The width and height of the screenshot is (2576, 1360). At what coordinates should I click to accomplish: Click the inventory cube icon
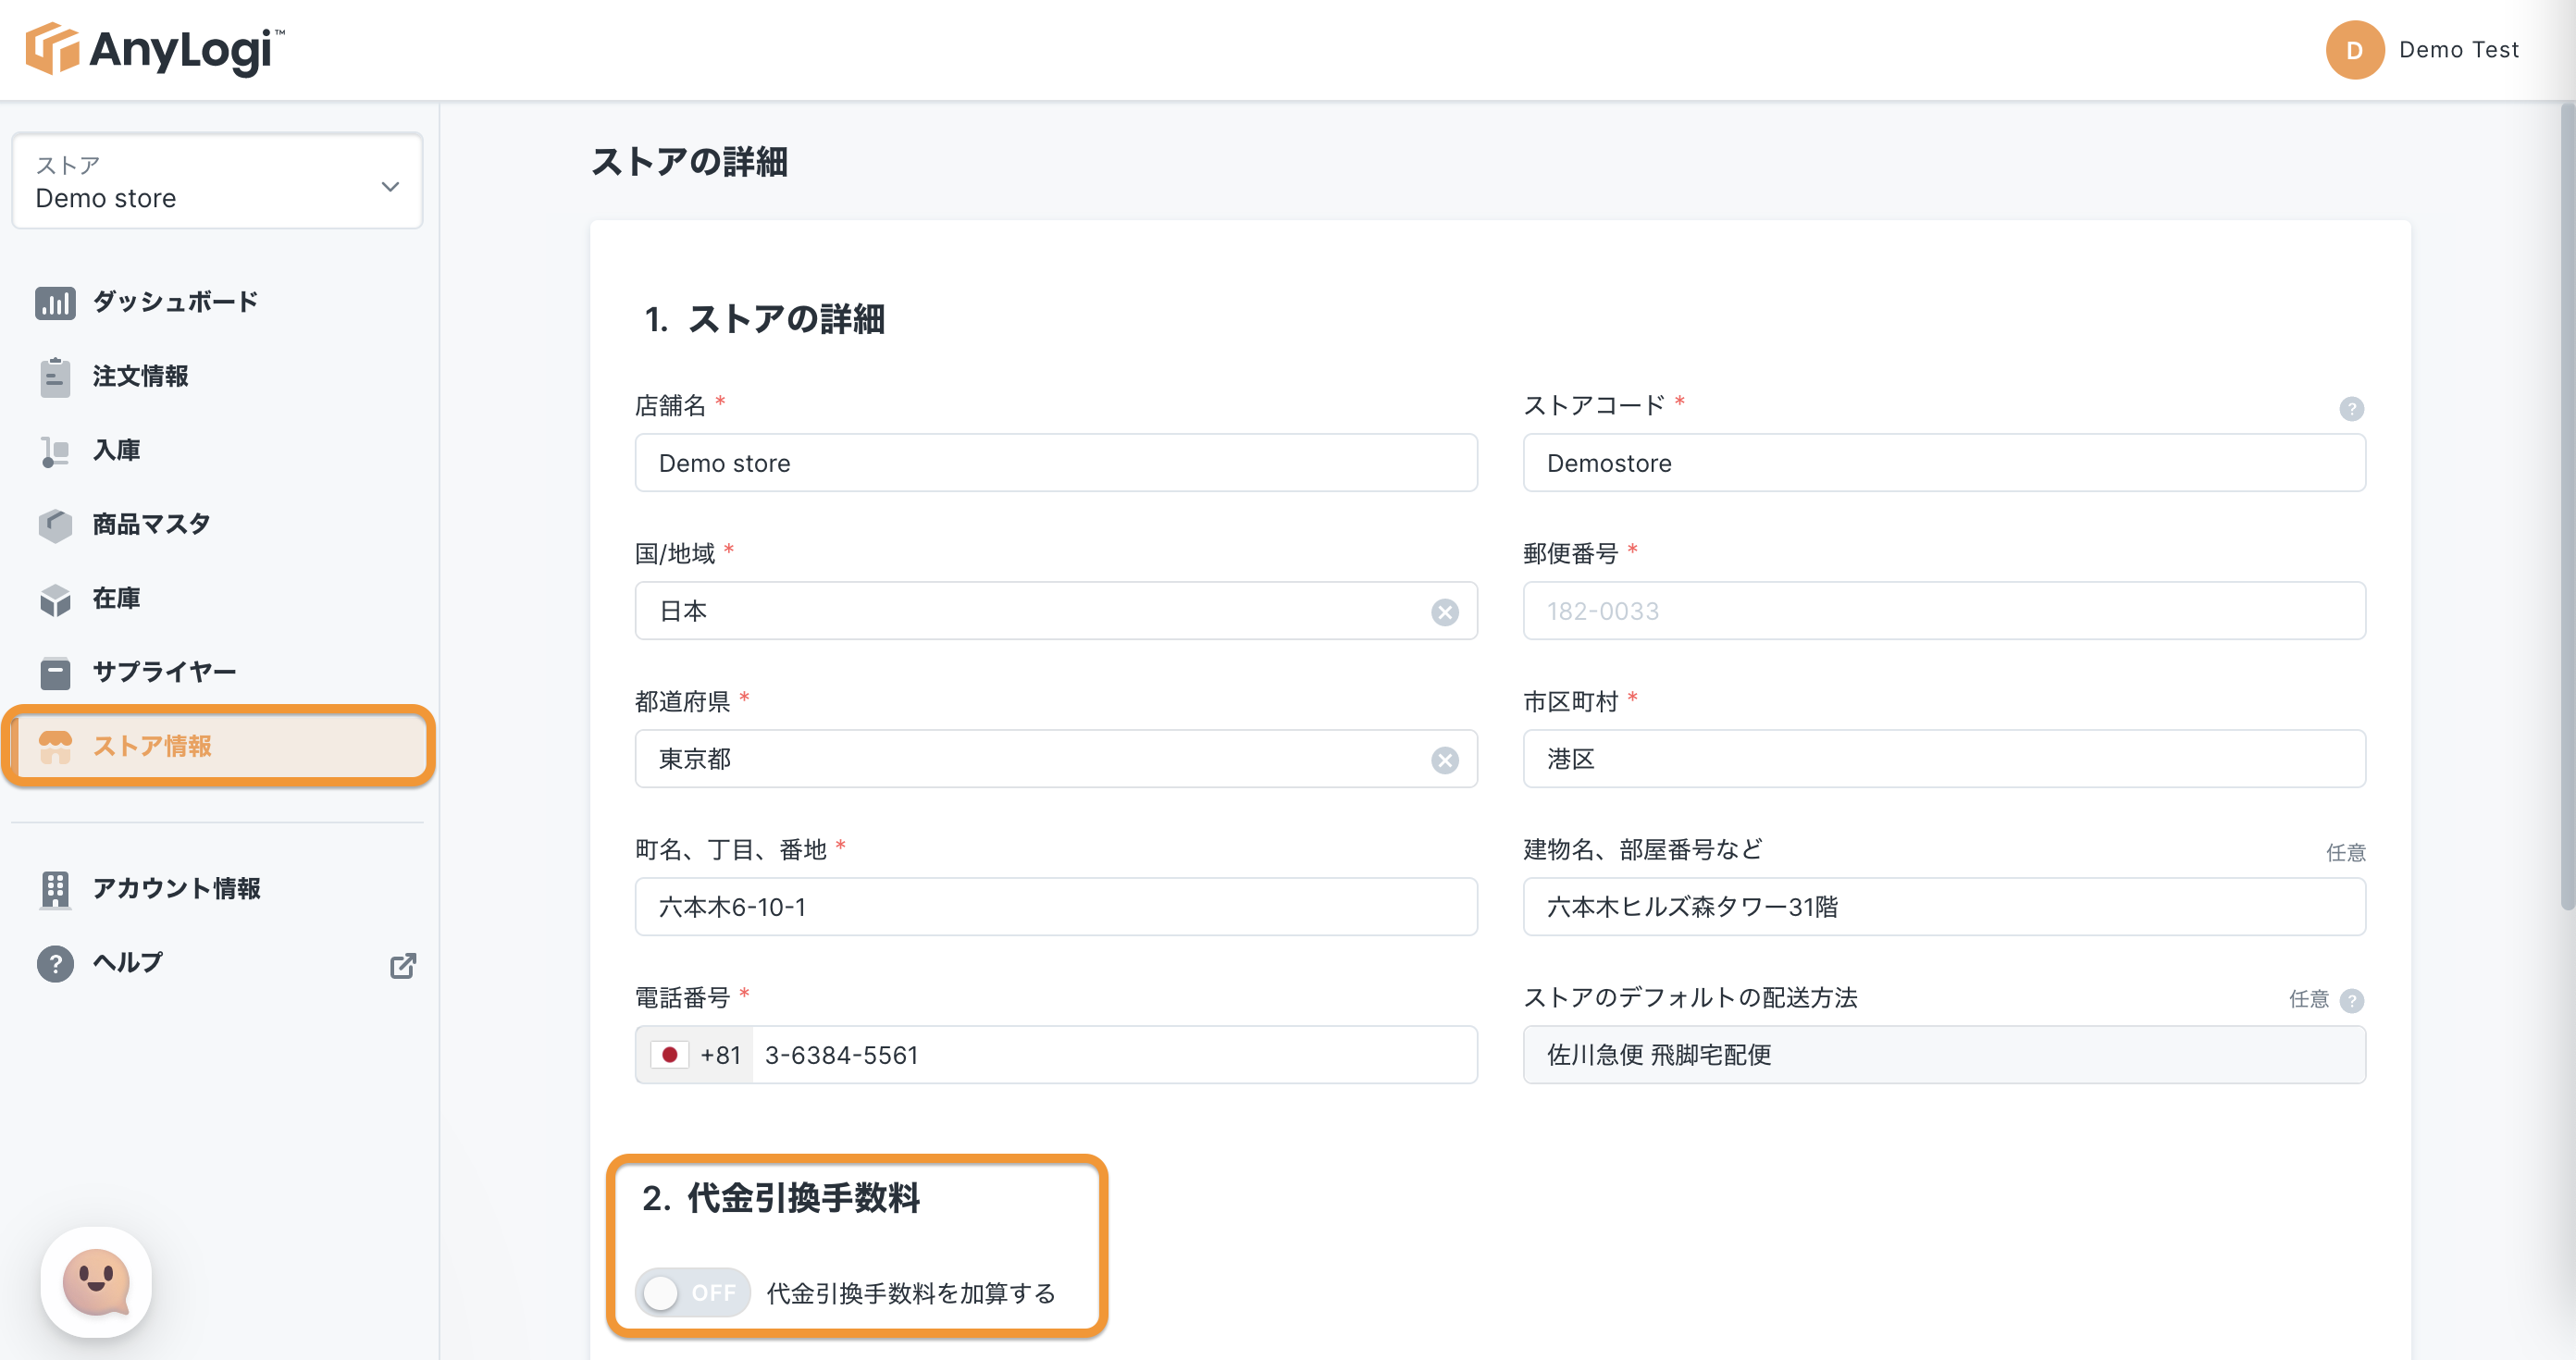pyautogui.click(x=55, y=599)
